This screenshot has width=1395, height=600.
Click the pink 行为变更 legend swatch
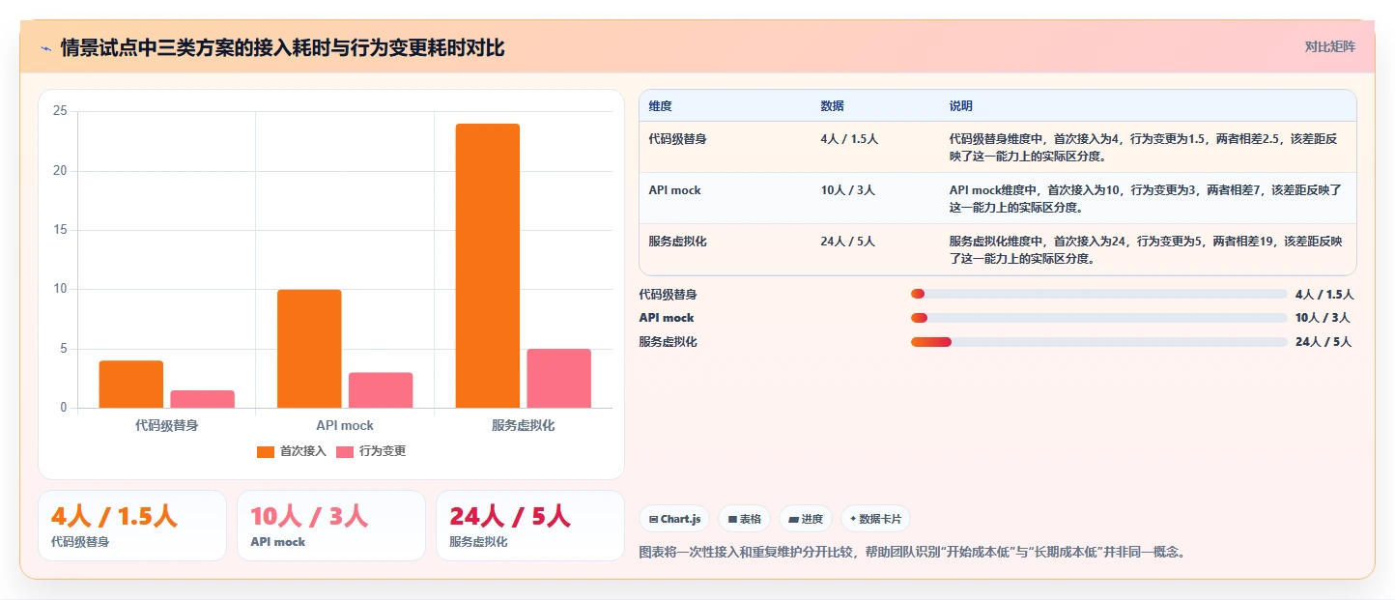tap(345, 452)
